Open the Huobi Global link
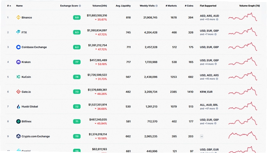This screenshot has height=153, width=267. click(30, 107)
